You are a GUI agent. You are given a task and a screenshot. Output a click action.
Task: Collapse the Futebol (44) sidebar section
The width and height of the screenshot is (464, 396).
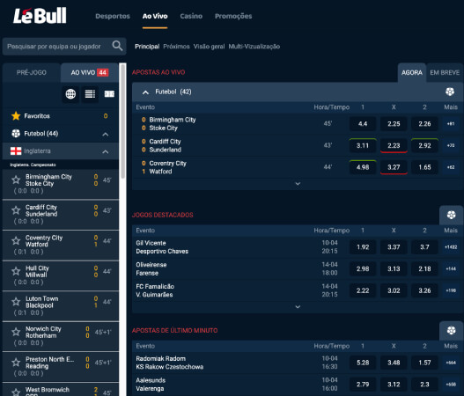(106, 134)
